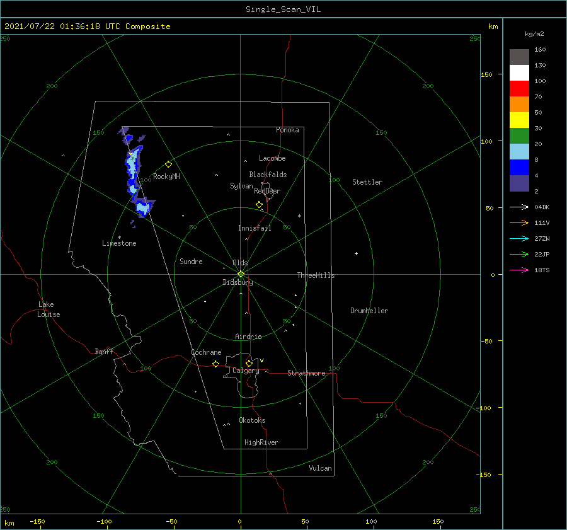Click the Didsbury town label
This screenshot has width=567, height=530.
[x=238, y=282]
